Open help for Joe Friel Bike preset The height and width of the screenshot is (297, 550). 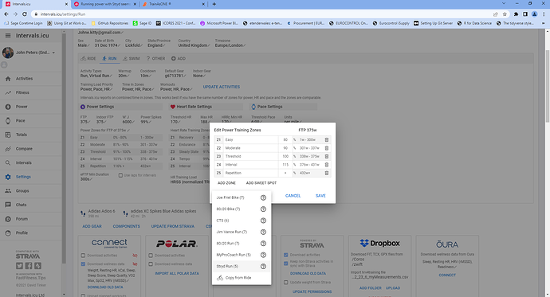click(263, 197)
